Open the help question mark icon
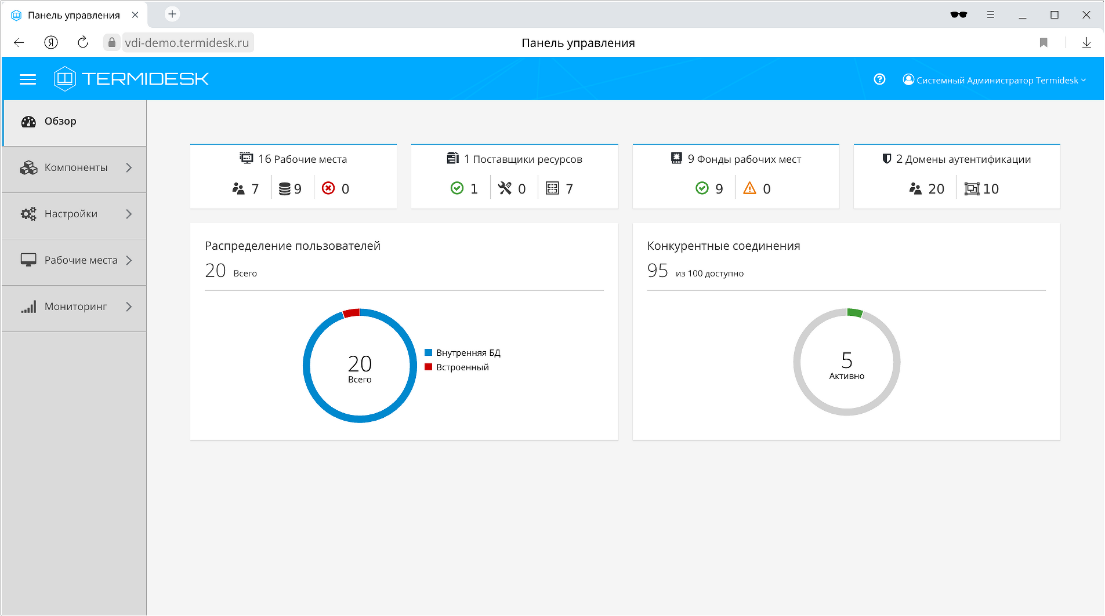This screenshot has height=616, width=1105. [879, 79]
